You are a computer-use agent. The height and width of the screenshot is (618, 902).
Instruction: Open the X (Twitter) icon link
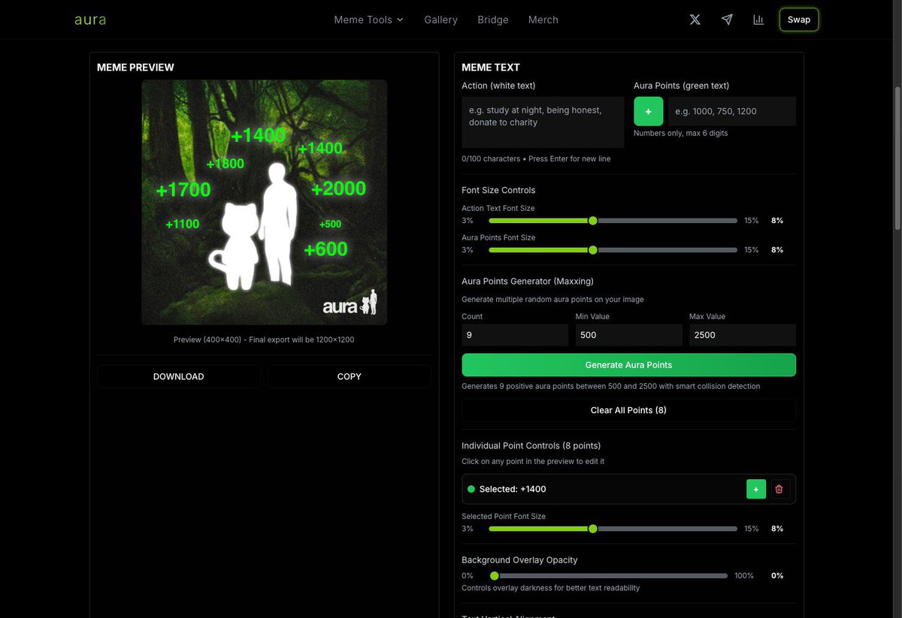[695, 20]
